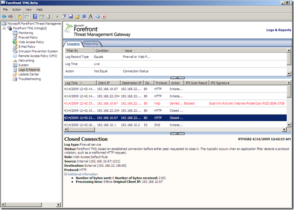
Task: Open the File menu
Action: tap(5, 10)
